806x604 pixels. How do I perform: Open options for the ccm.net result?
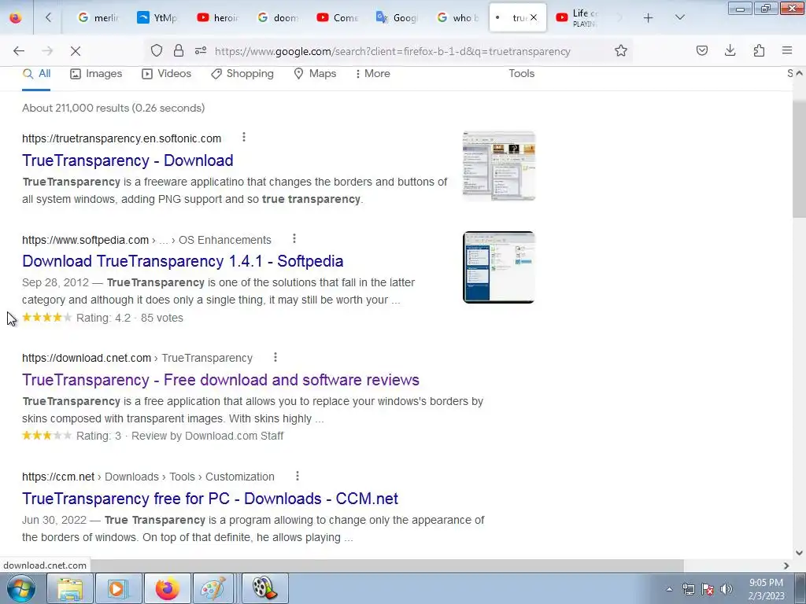[297, 476]
